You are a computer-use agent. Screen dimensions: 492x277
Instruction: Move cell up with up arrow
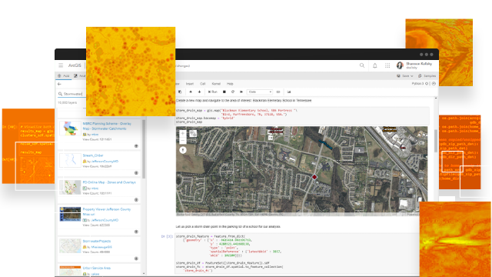[x=191, y=92]
